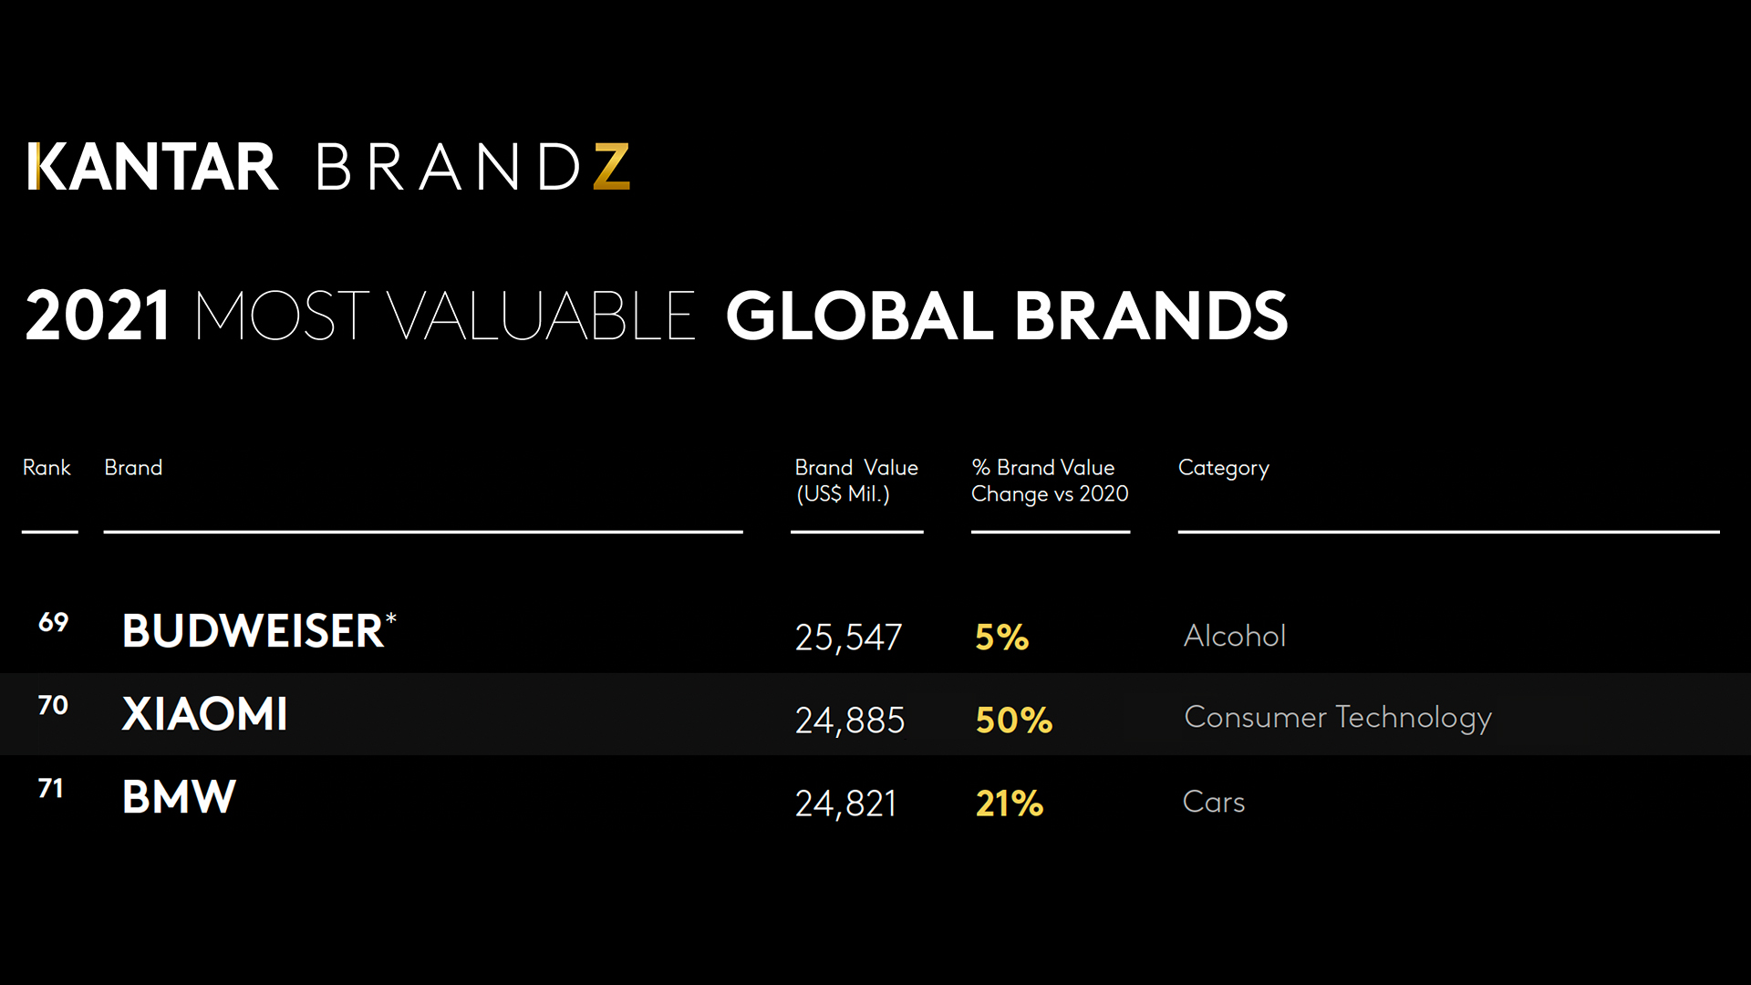Image resolution: width=1751 pixels, height=985 pixels.
Task: Click the Consumer Technology category text
Action: pos(1337,718)
